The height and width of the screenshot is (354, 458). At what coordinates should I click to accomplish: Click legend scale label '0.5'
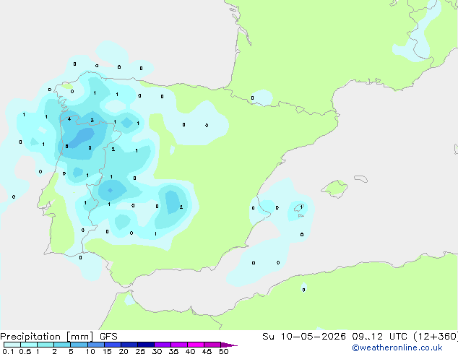25,351
